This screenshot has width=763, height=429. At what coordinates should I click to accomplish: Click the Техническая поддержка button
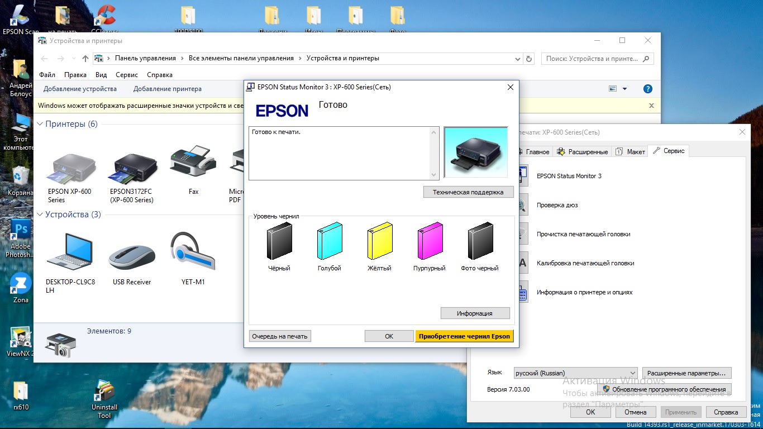(468, 192)
